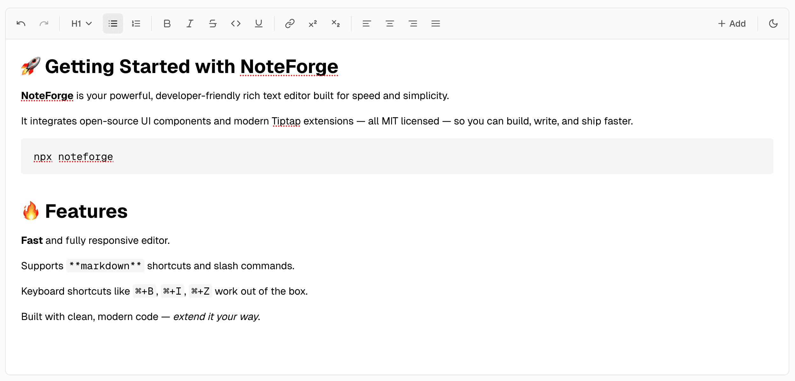Image resolution: width=795 pixels, height=381 pixels.
Task: Apply bold formatting
Action: (167, 23)
